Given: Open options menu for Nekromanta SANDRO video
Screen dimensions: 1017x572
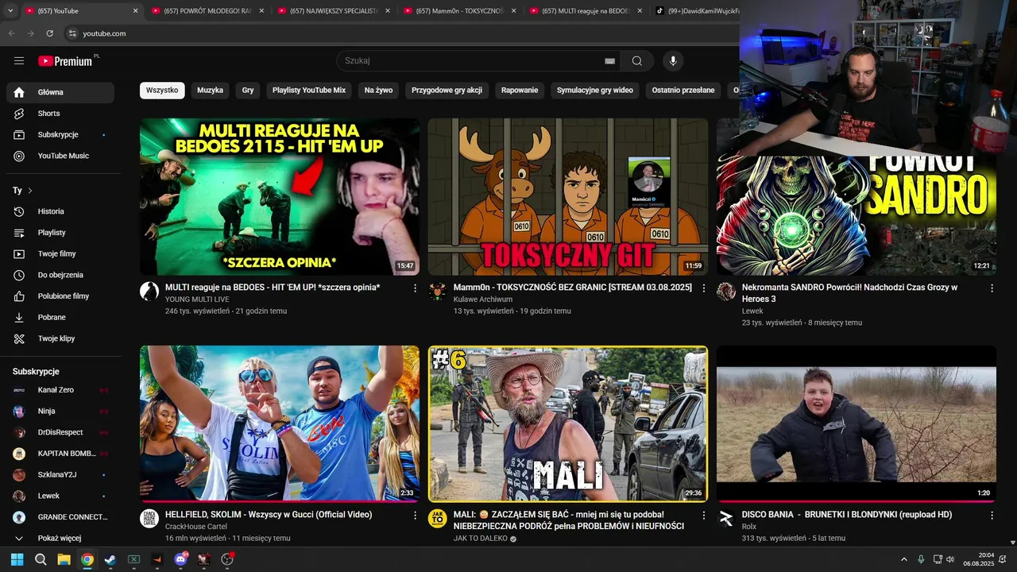Looking at the screenshot, I should point(992,288).
